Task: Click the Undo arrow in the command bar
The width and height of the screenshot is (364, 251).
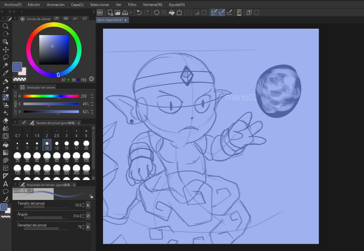Action: click(139, 12)
